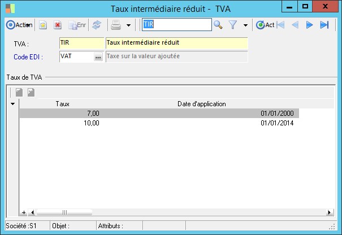Go to next record arrow
Image resolution: width=342 pixels, height=235 pixels.
[309, 25]
